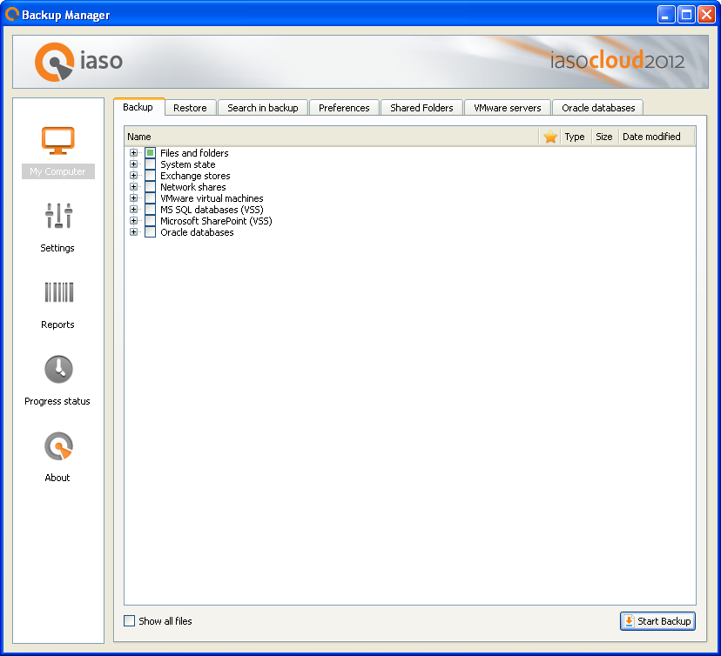Enable the Show all files checkbox
721x656 pixels.
pos(129,620)
